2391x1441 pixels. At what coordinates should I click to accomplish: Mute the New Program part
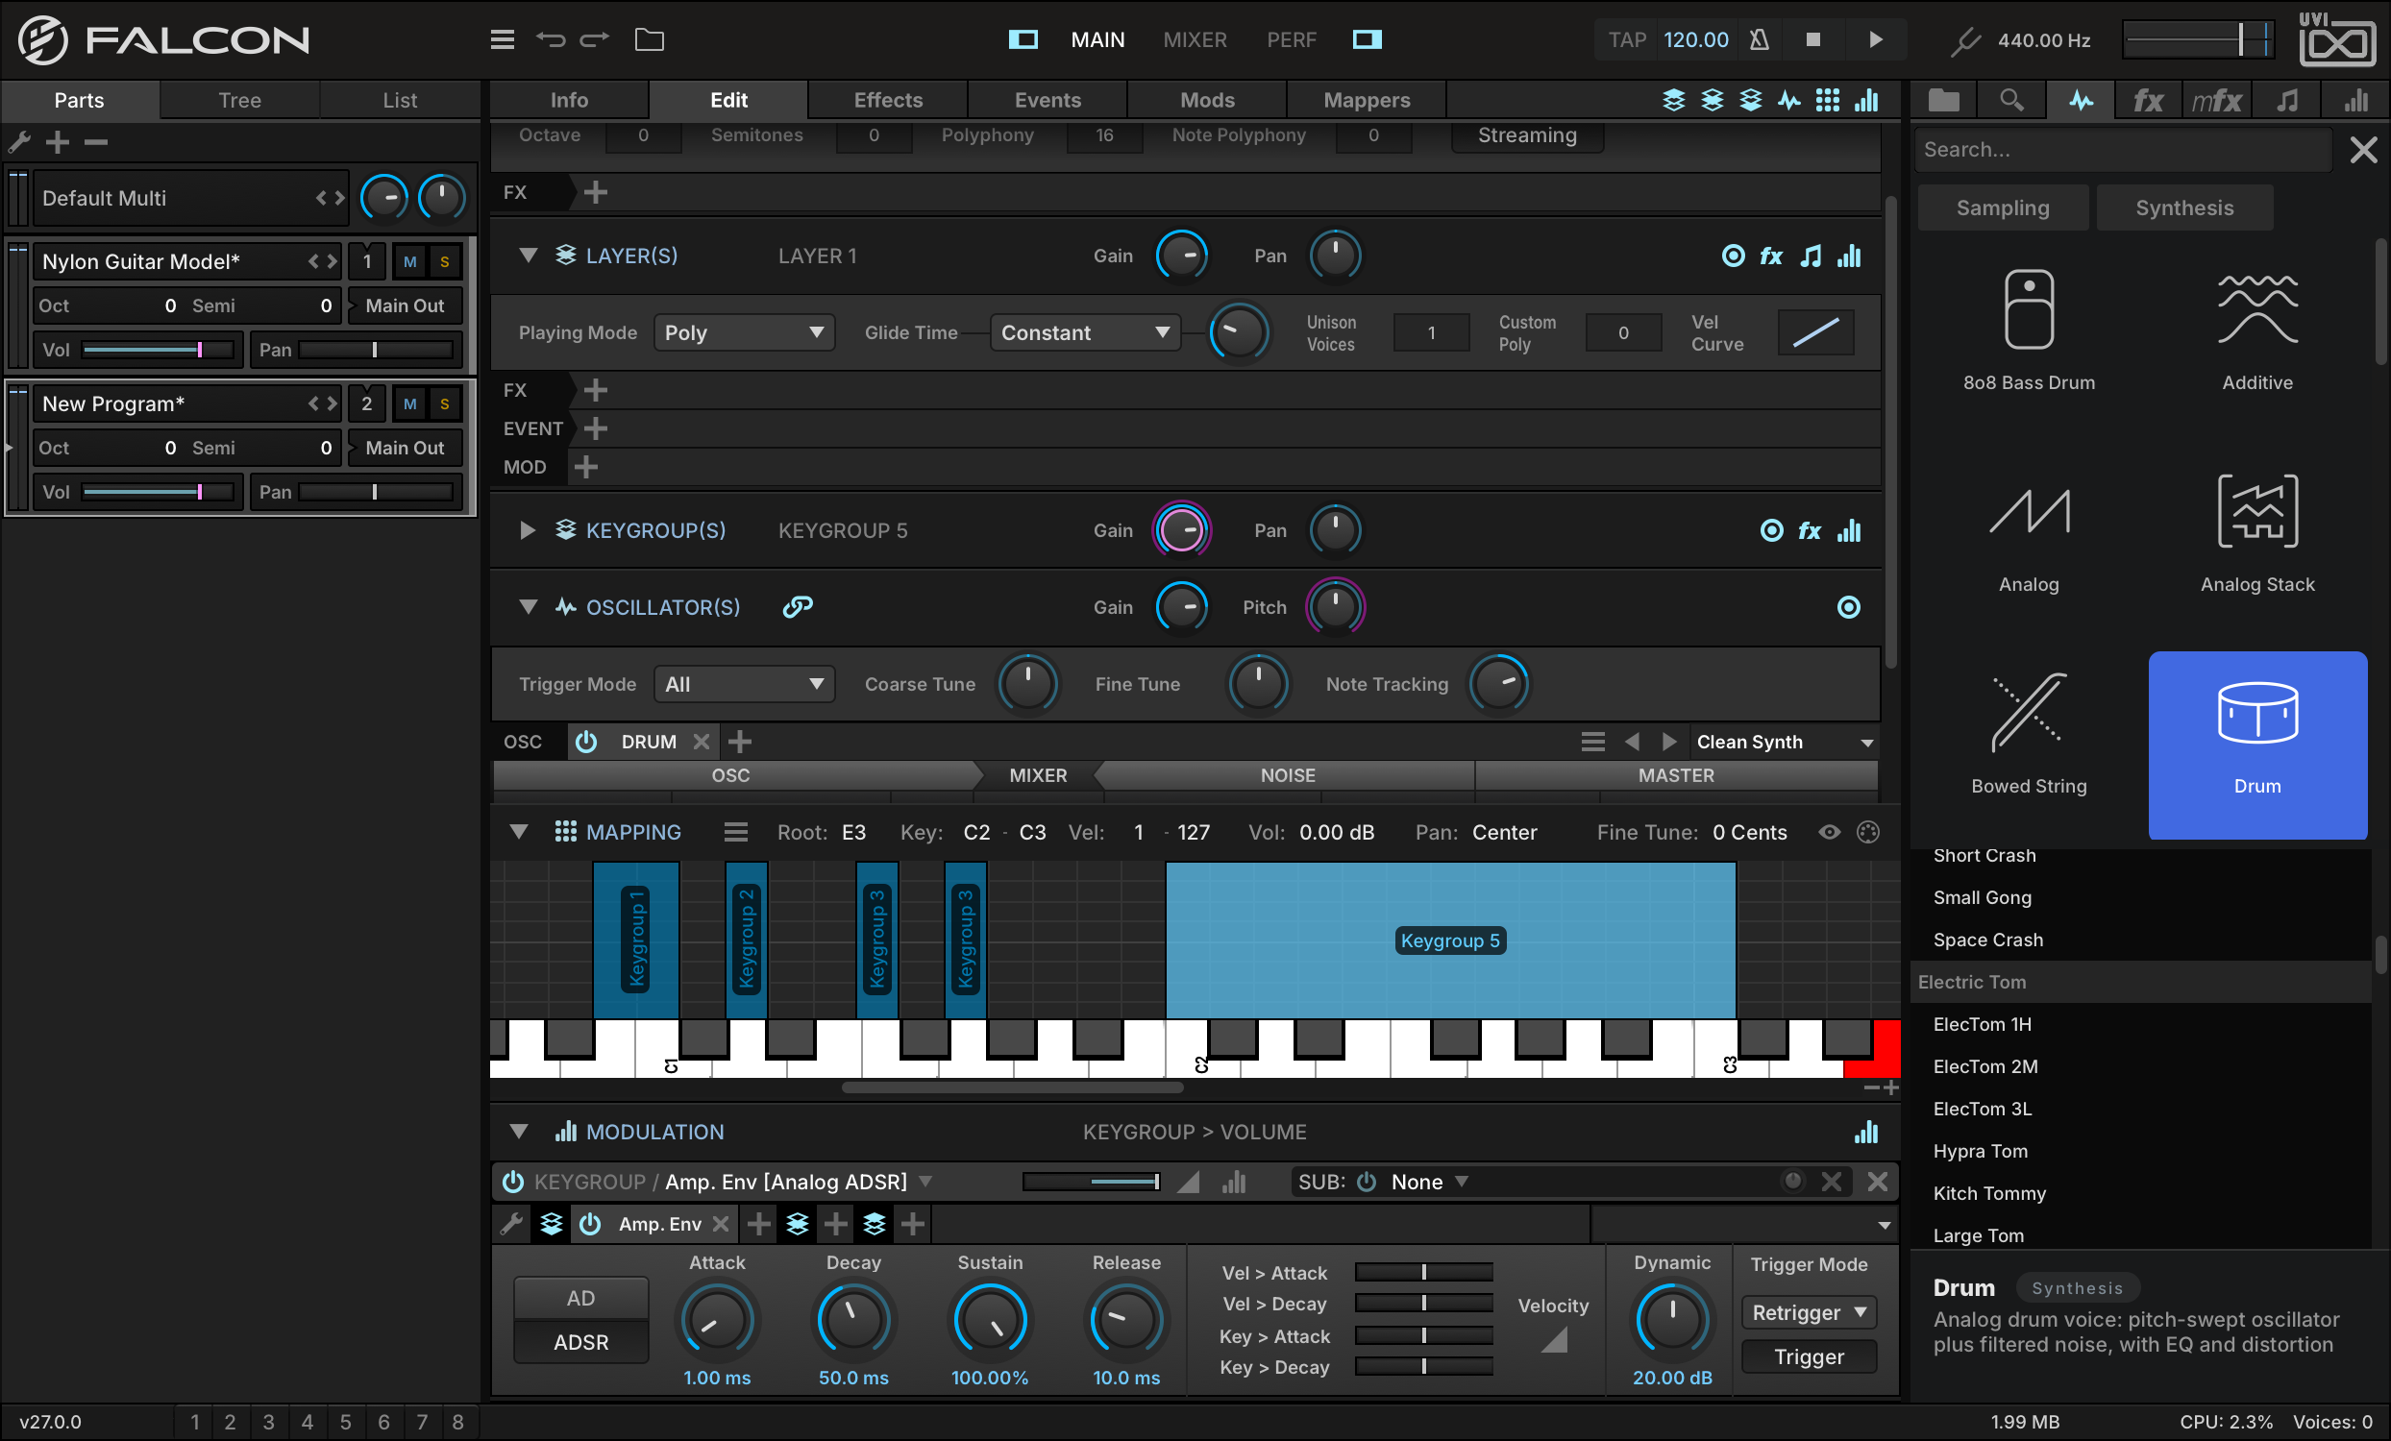pos(409,404)
